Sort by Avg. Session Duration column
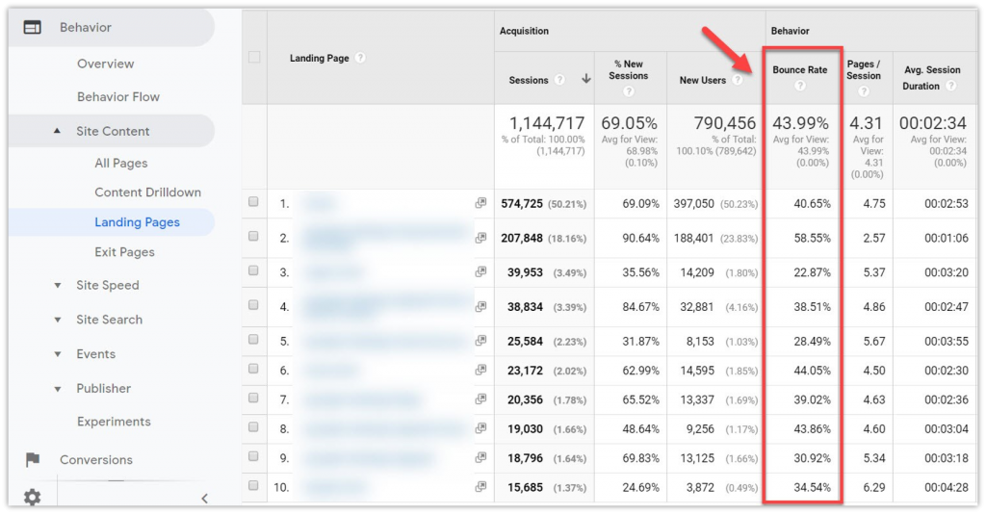The width and height of the screenshot is (986, 514). [x=932, y=78]
